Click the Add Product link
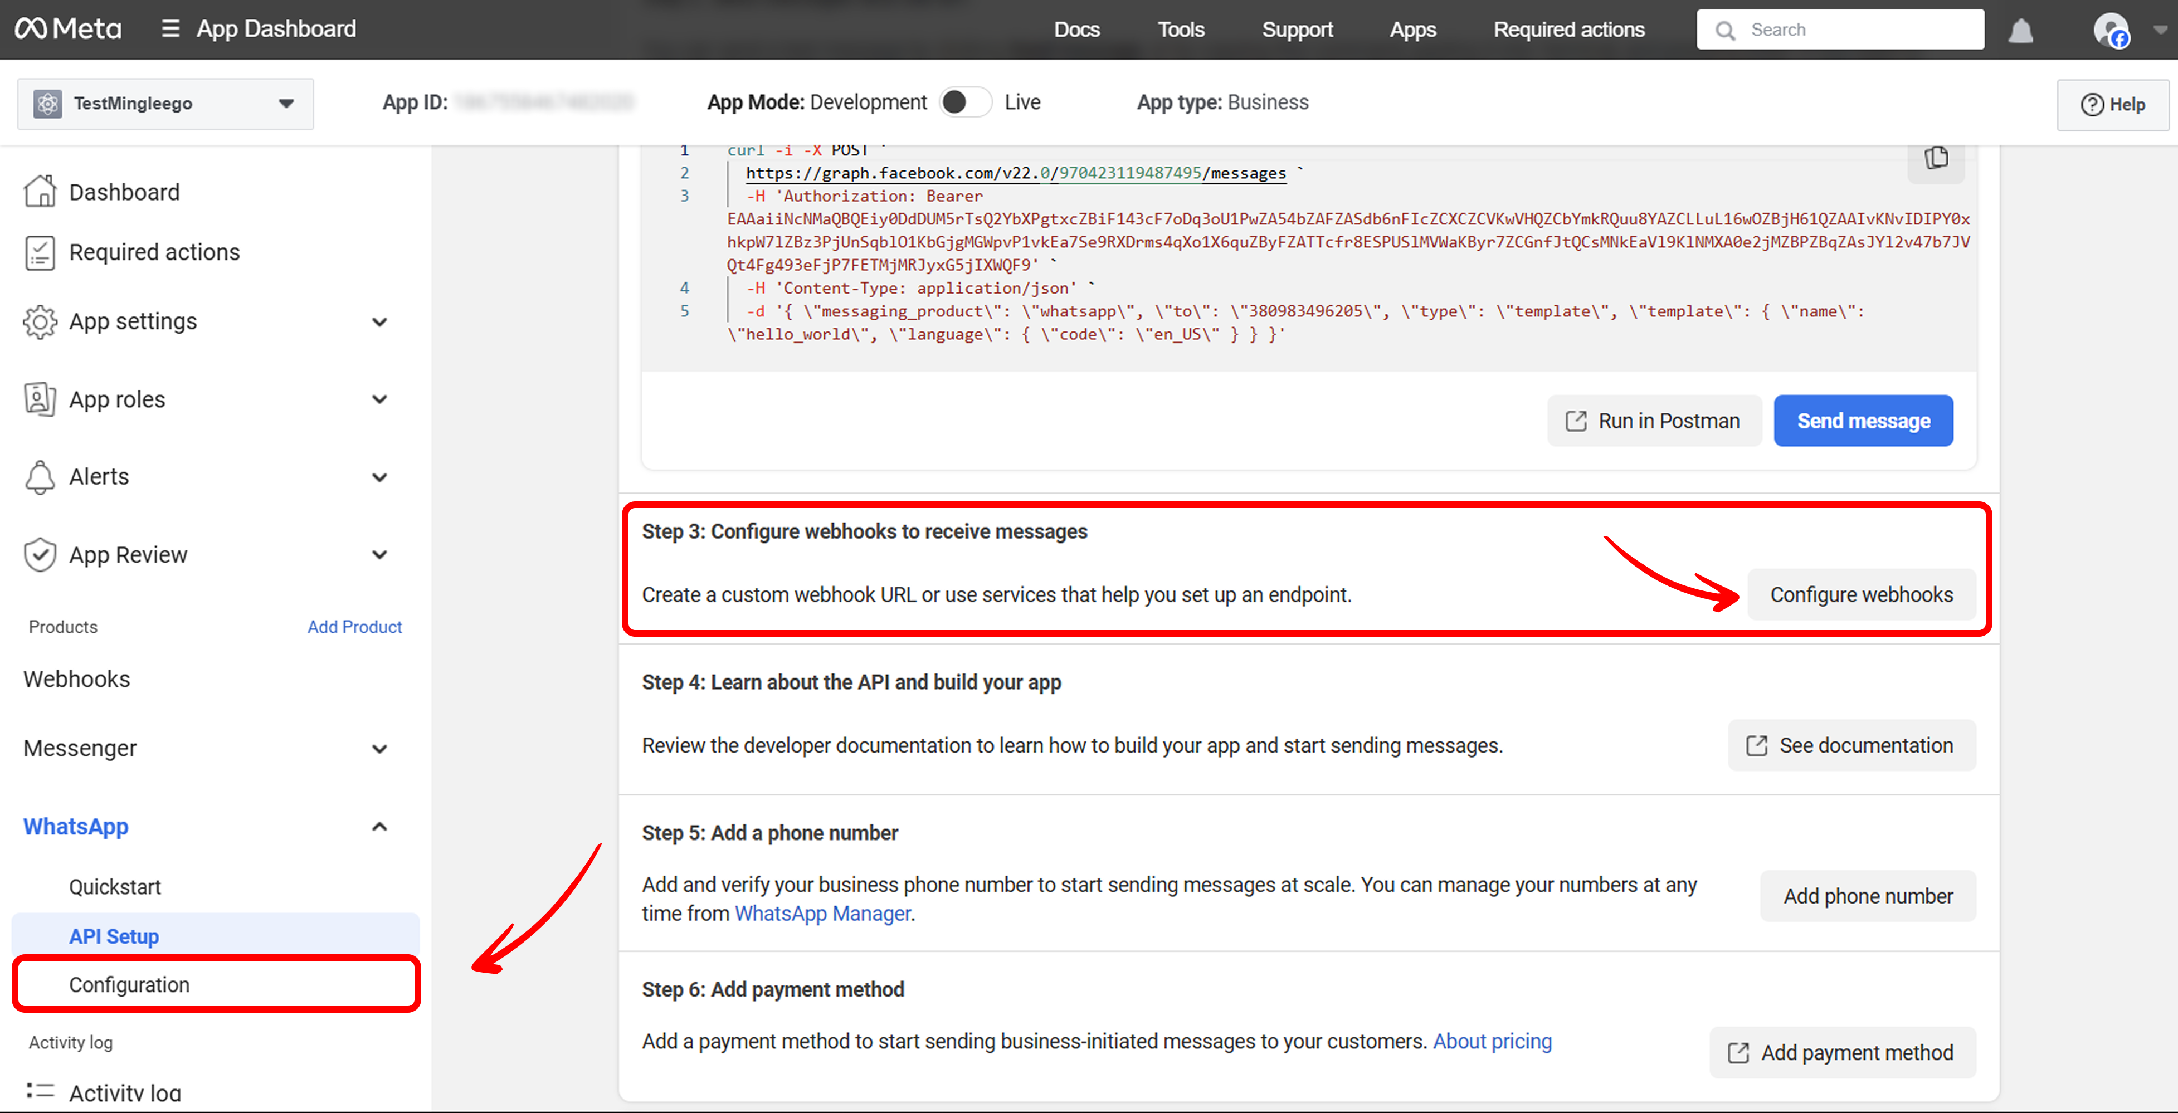2178x1113 pixels. pyautogui.click(x=354, y=627)
